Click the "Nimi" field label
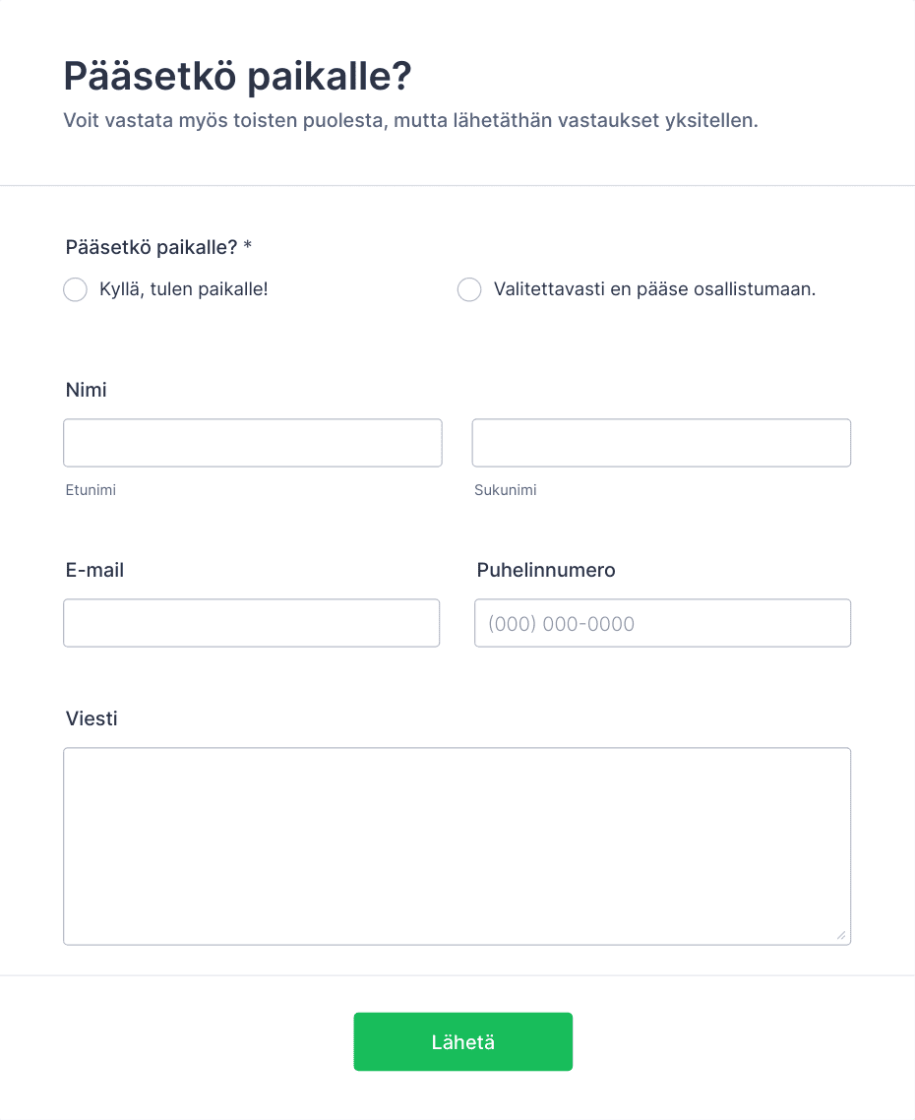 click(86, 390)
